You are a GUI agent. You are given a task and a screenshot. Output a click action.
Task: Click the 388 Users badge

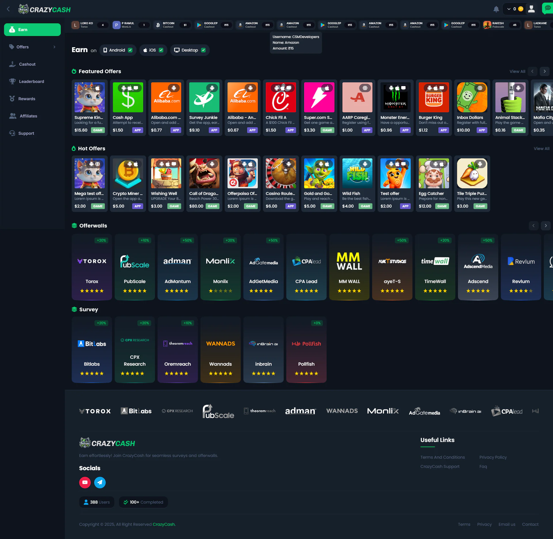tap(97, 502)
